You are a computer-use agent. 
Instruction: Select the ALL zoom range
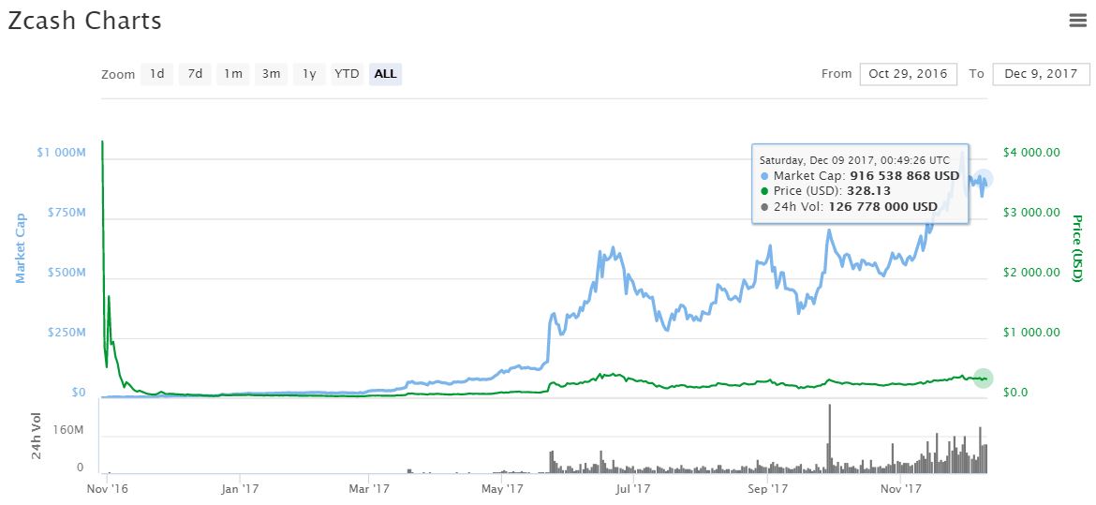coord(385,73)
